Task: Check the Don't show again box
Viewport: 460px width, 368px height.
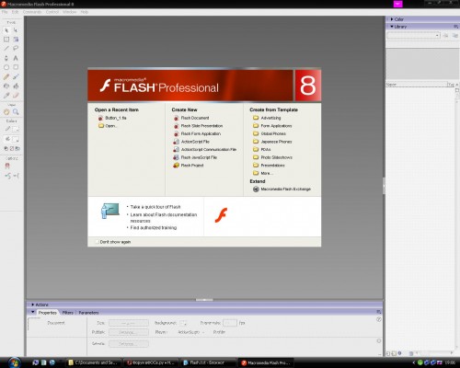Action: point(97,242)
